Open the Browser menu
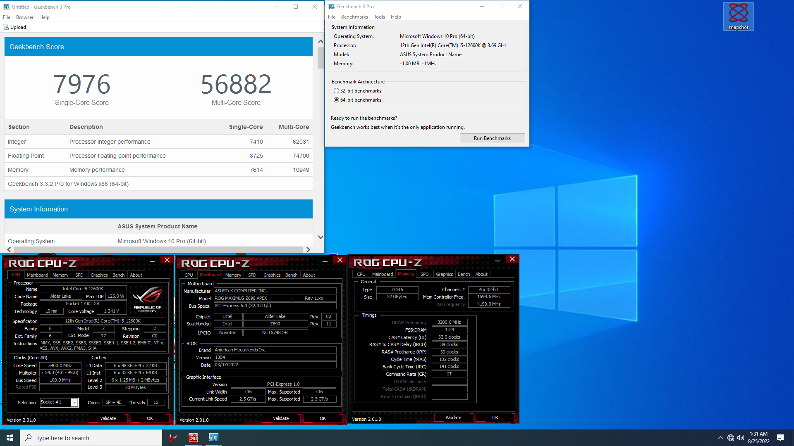Image resolution: width=794 pixels, height=446 pixels. click(x=25, y=17)
